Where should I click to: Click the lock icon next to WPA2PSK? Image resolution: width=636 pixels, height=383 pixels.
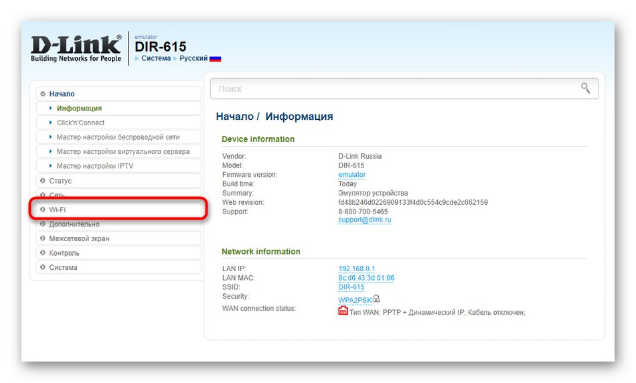pos(376,299)
